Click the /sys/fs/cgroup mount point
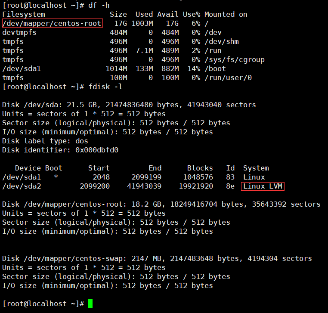 click(235, 60)
